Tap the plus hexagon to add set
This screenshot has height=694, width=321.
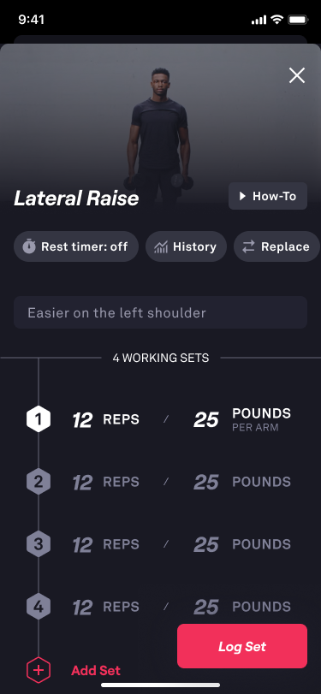39,670
